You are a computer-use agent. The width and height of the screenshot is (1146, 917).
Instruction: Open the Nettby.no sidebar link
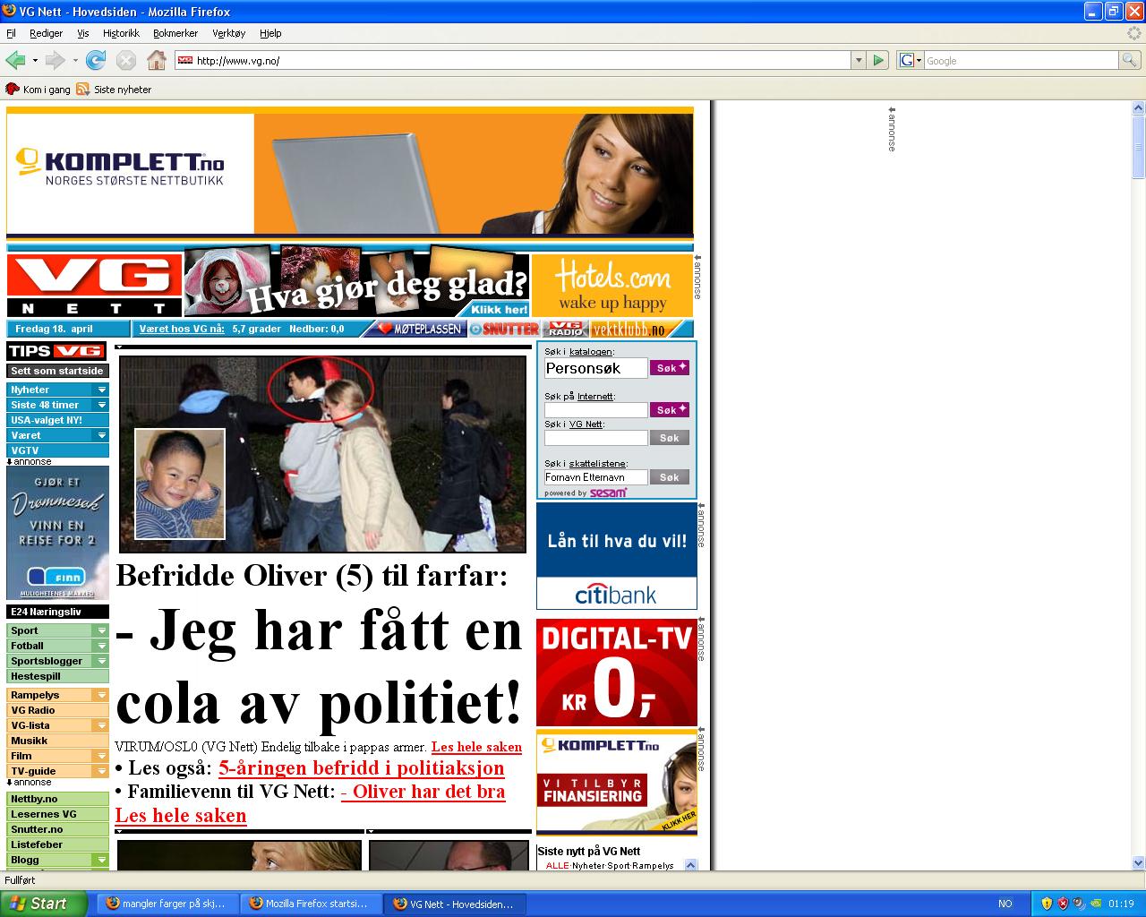click(57, 799)
